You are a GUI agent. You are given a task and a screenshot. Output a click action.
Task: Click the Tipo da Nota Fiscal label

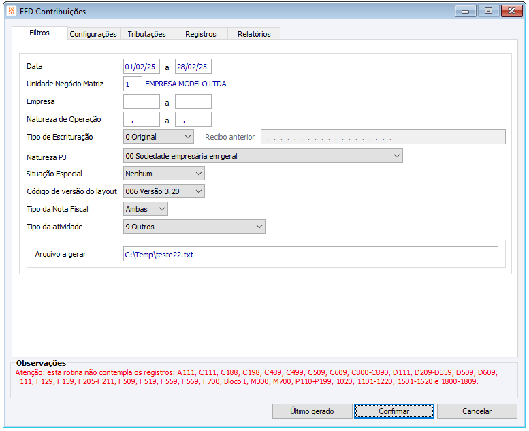click(57, 209)
